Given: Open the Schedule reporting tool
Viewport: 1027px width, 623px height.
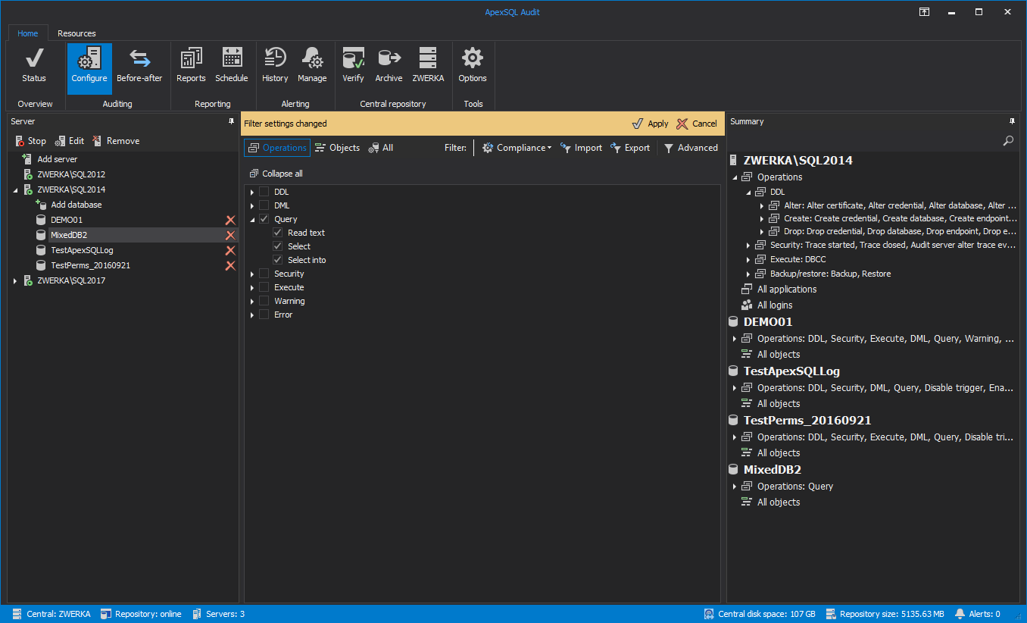Looking at the screenshot, I should click(232, 66).
